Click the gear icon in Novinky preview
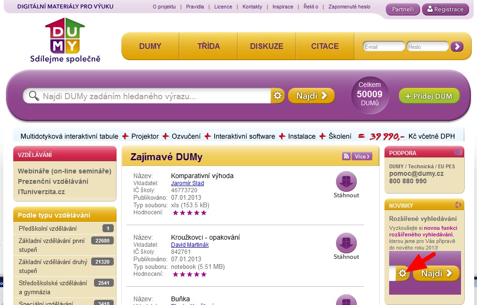Screen dimensions: 477x305 coord(402,273)
